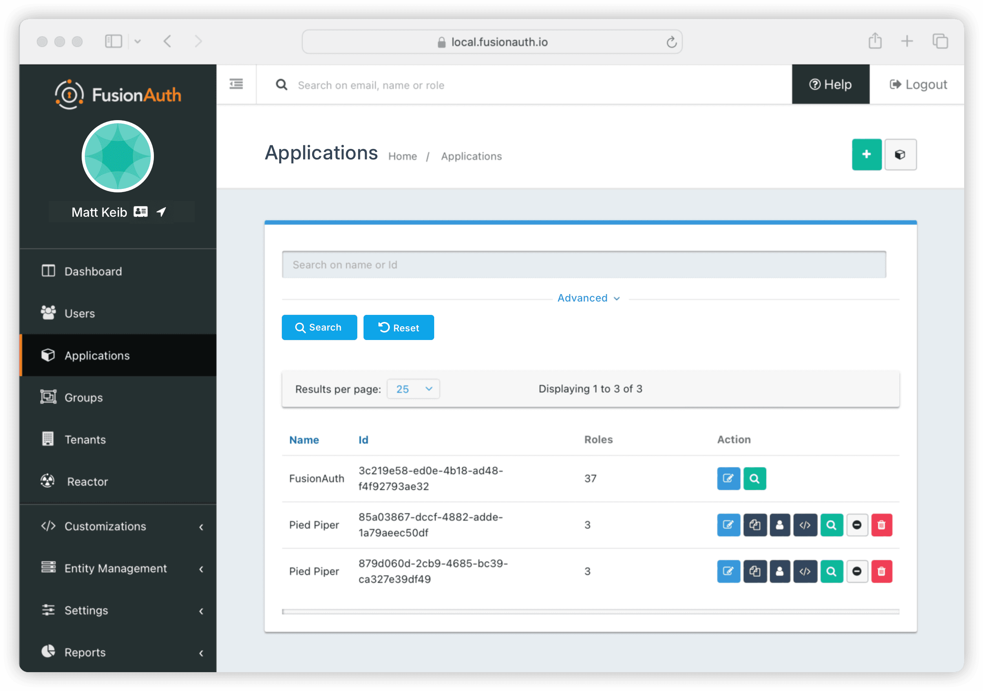
Task: Select Applications in the sidebar
Action: (x=118, y=355)
